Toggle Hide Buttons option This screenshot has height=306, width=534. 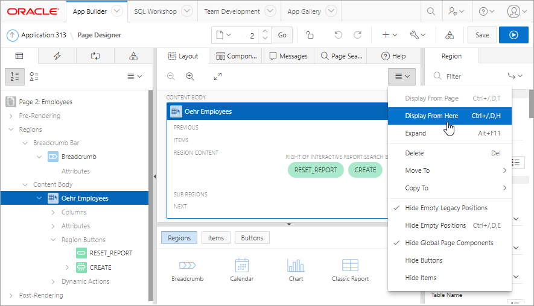click(x=450, y=260)
